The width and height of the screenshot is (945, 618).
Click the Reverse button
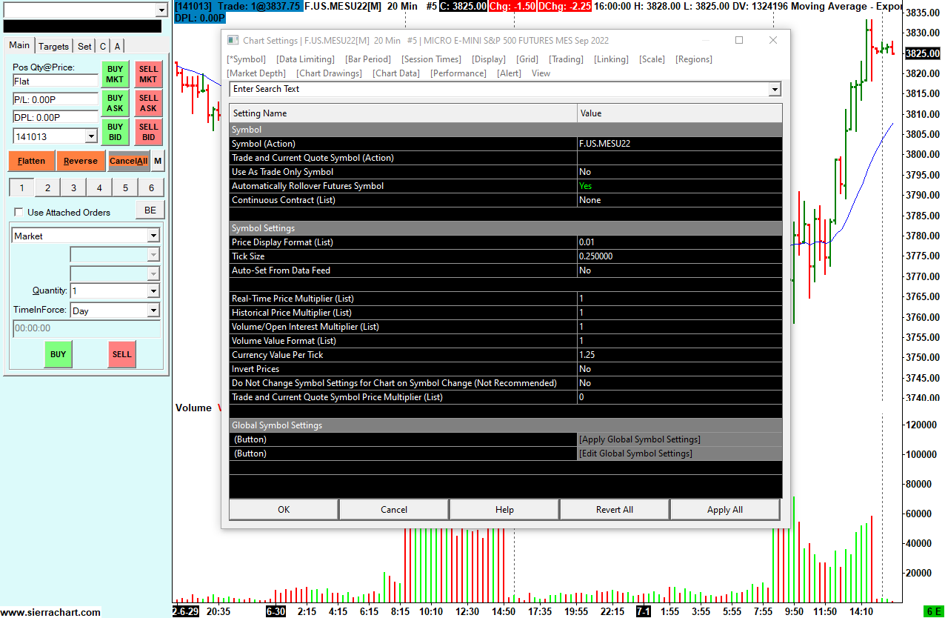(x=81, y=161)
